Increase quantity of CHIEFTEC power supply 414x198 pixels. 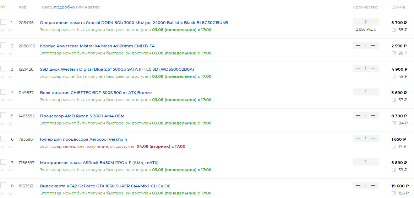[373, 92]
